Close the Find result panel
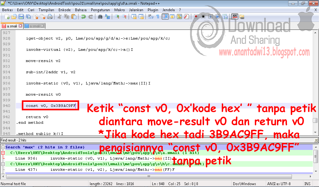Screen dimensions: 319x187 tap(316, 140)
